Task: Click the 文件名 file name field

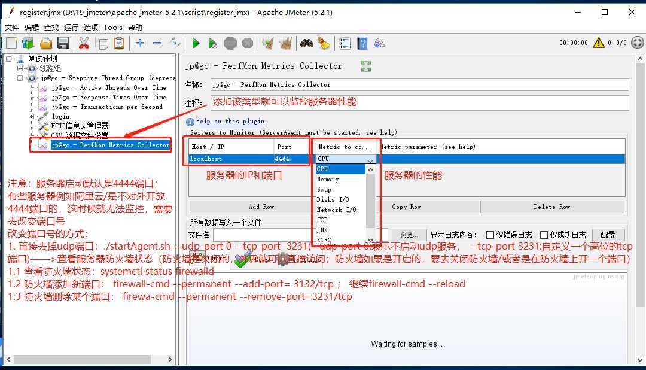Action: coord(300,235)
